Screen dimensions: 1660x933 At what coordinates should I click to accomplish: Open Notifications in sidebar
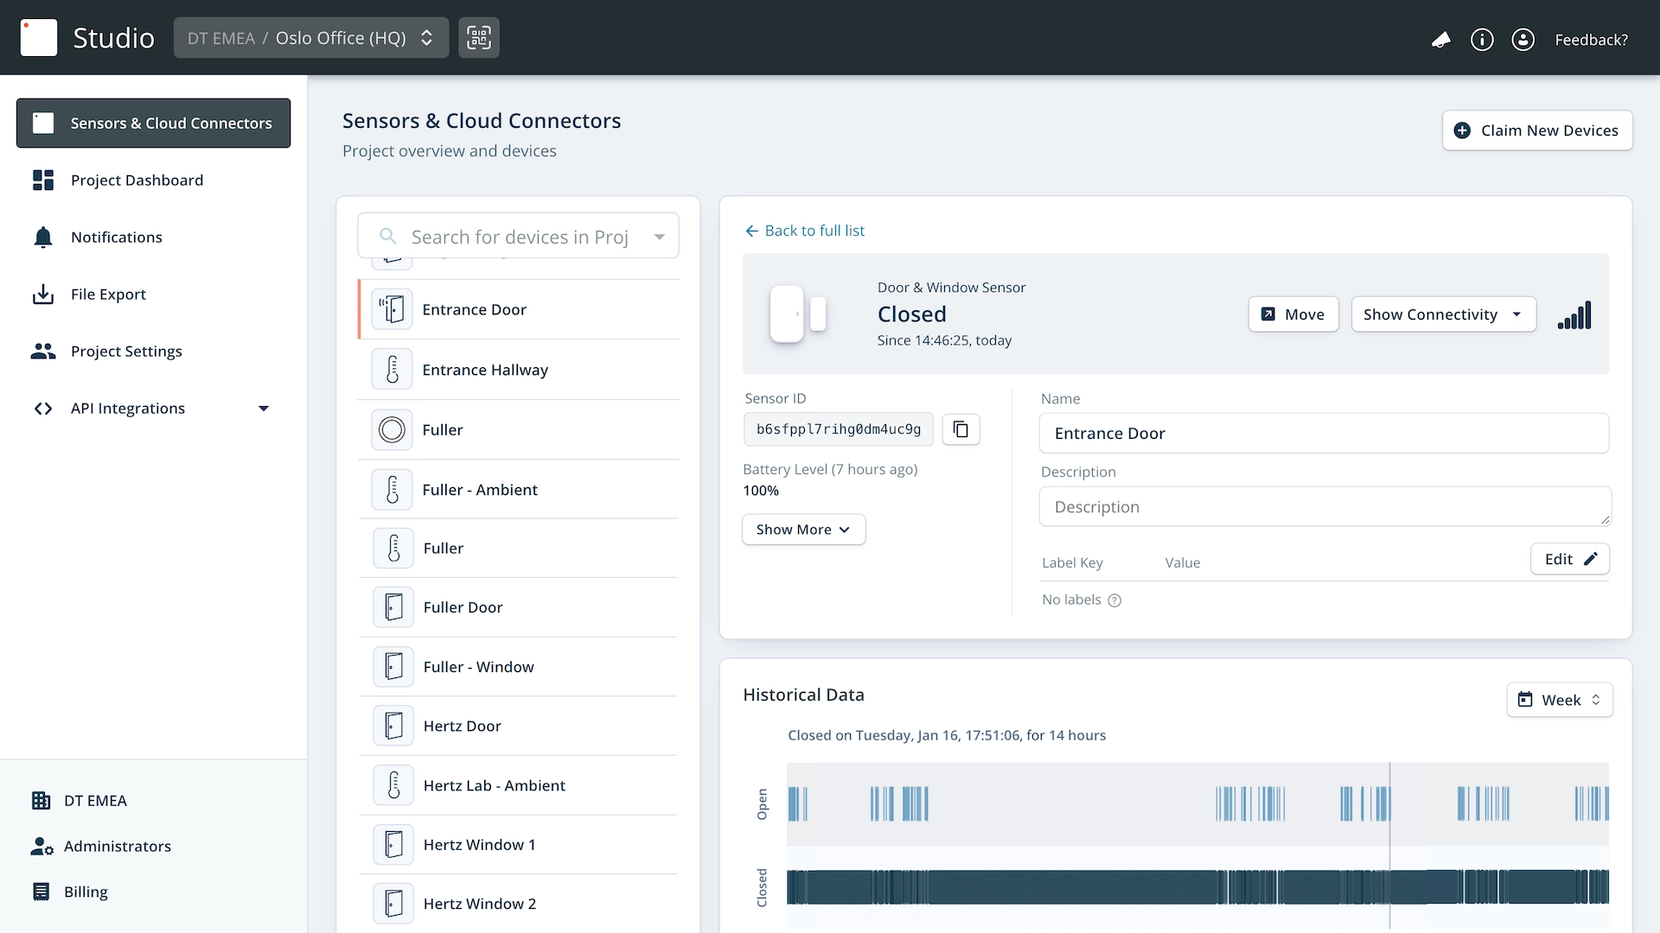116,237
